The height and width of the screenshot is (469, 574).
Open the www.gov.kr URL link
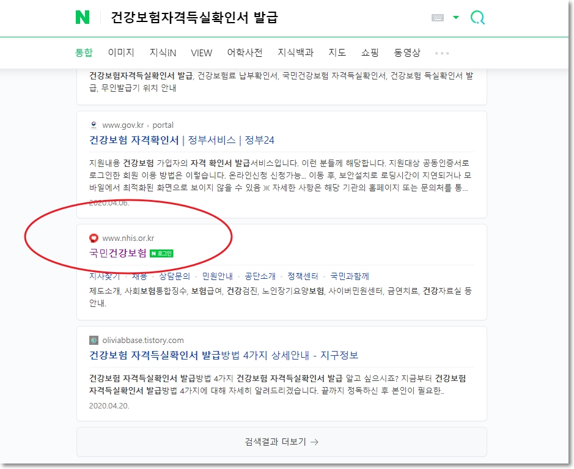pyautogui.click(x=123, y=125)
